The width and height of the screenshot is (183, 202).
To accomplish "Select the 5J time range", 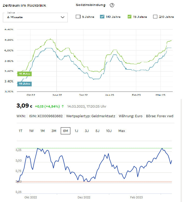I will [97, 131].
